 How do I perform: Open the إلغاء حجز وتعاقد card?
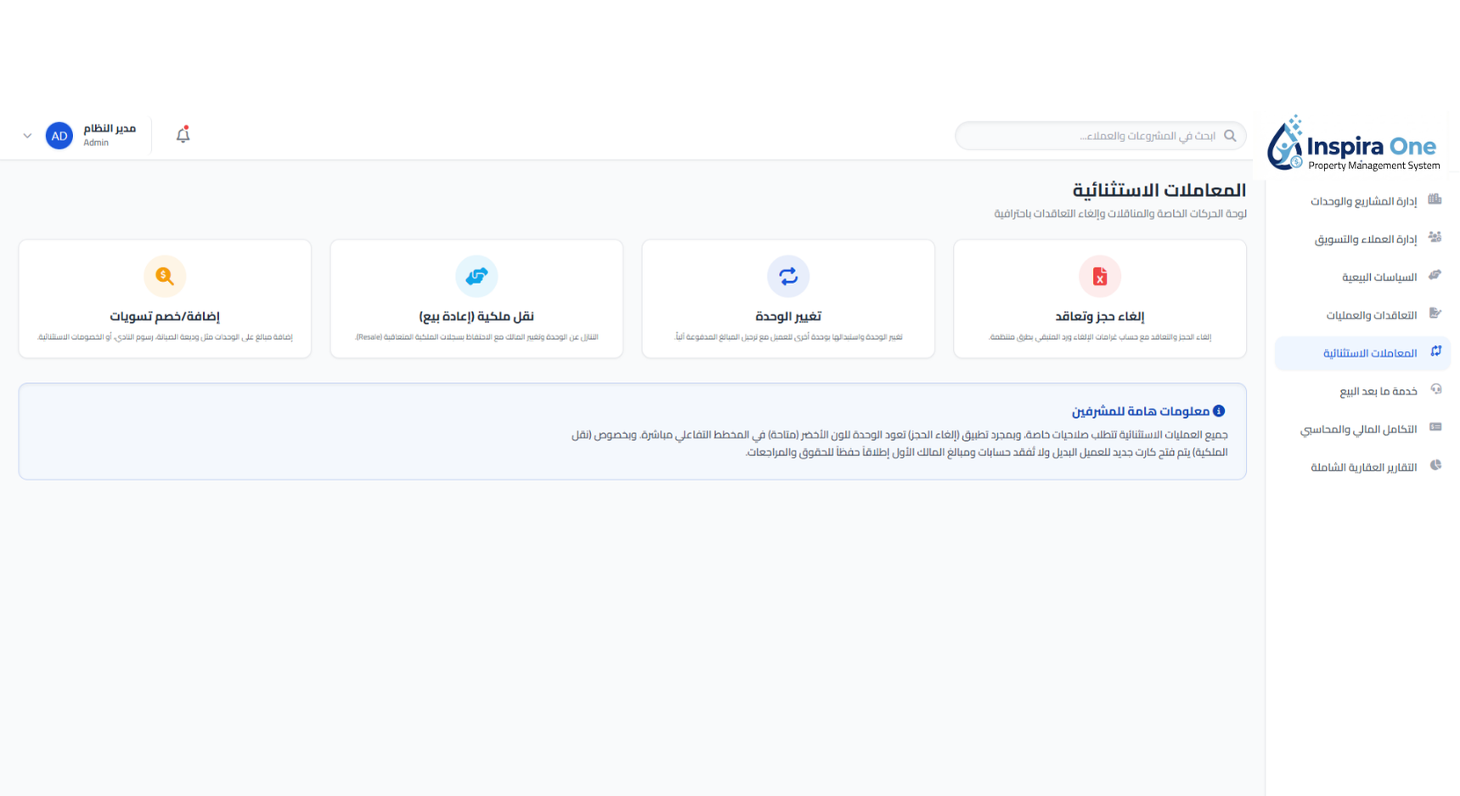pos(1100,299)
